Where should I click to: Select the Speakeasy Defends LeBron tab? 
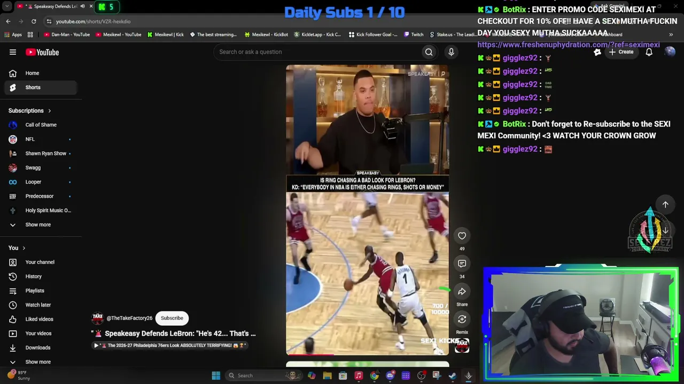pos(51,6)
